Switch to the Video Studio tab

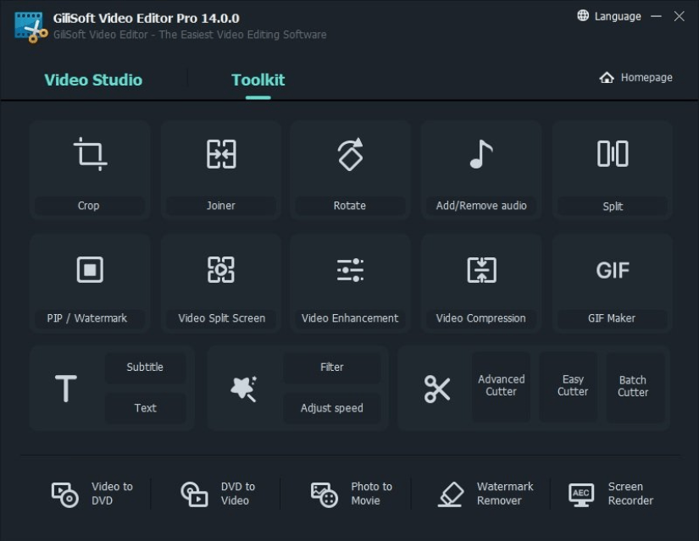point(93,80)
